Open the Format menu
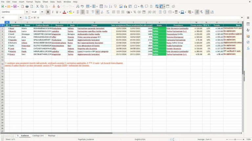 click(30, 2)
